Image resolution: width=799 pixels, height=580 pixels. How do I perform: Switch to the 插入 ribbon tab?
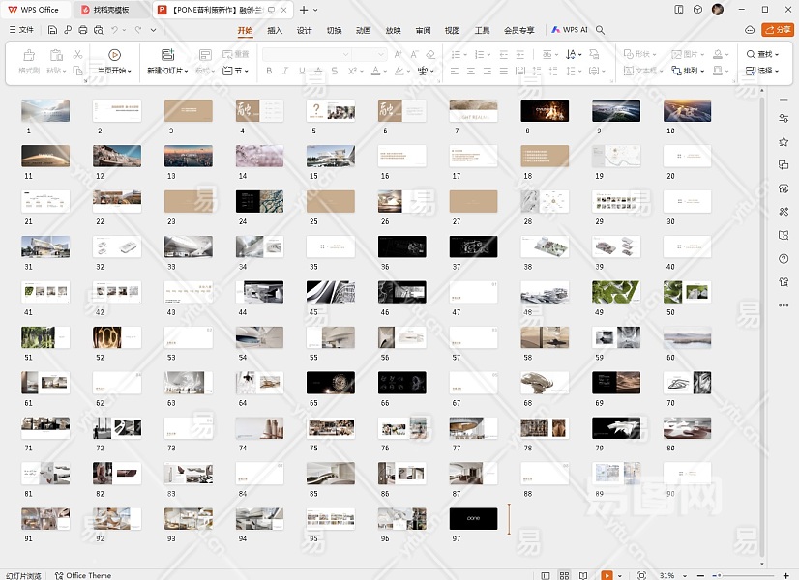pos(275,30)
